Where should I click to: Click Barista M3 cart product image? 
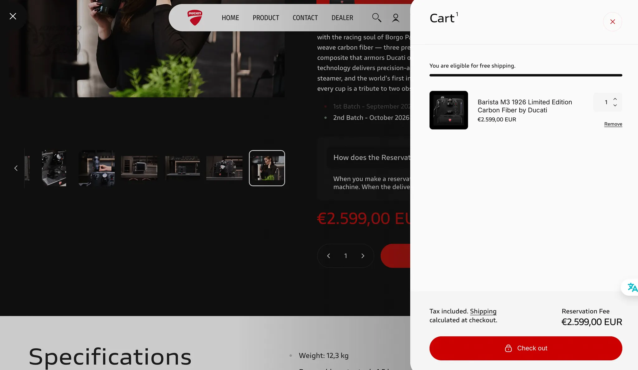pyautogui.click(x=449, y=110)
